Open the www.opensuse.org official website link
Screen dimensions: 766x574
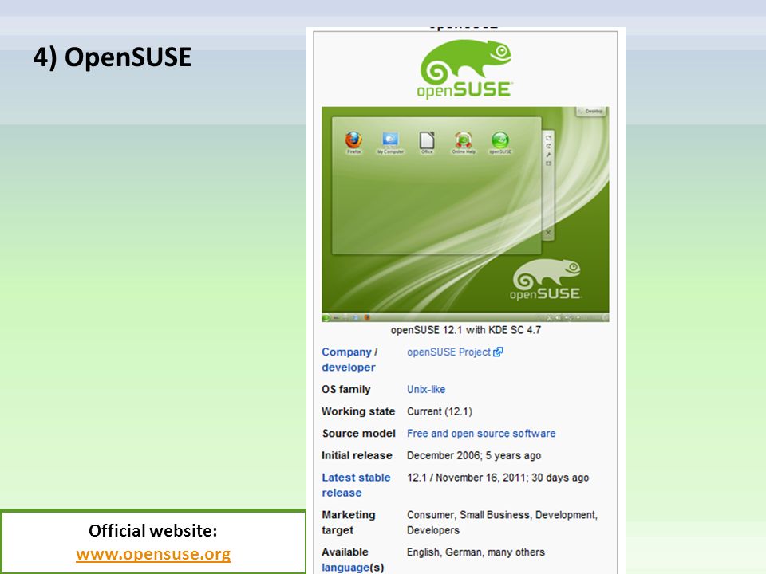click(x=153, y=554)
